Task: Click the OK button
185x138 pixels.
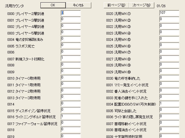Action: [53, 5]
